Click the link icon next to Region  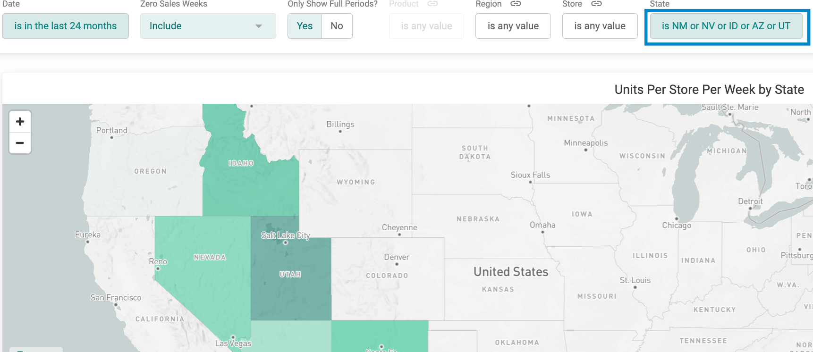coord(516,4)
